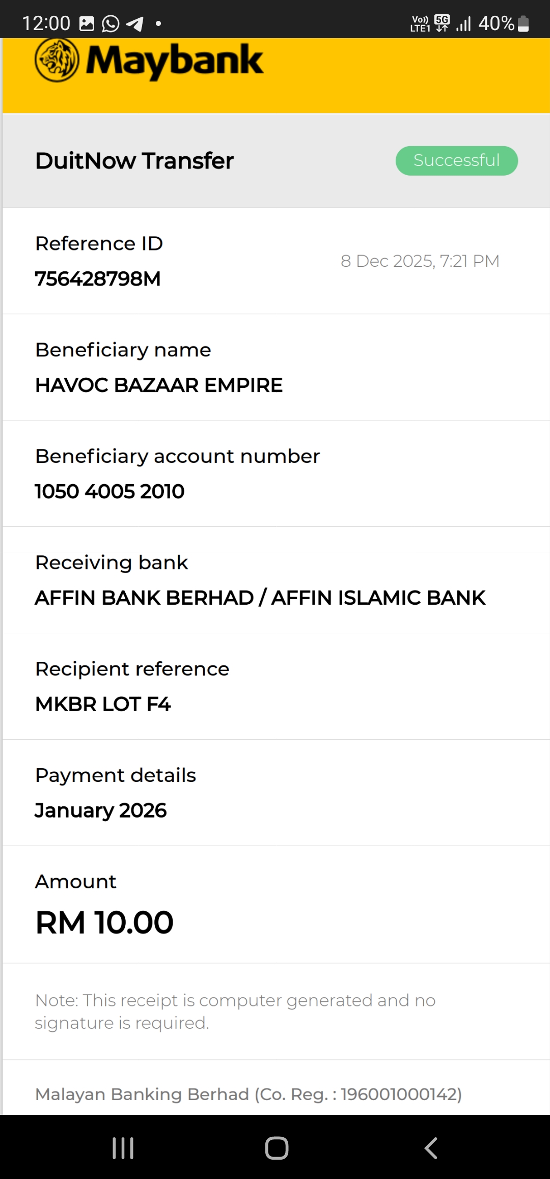Screen dimensions: 550x1179
Task: Open the recent apps navigation button
Action: [x=123, y=1148]
